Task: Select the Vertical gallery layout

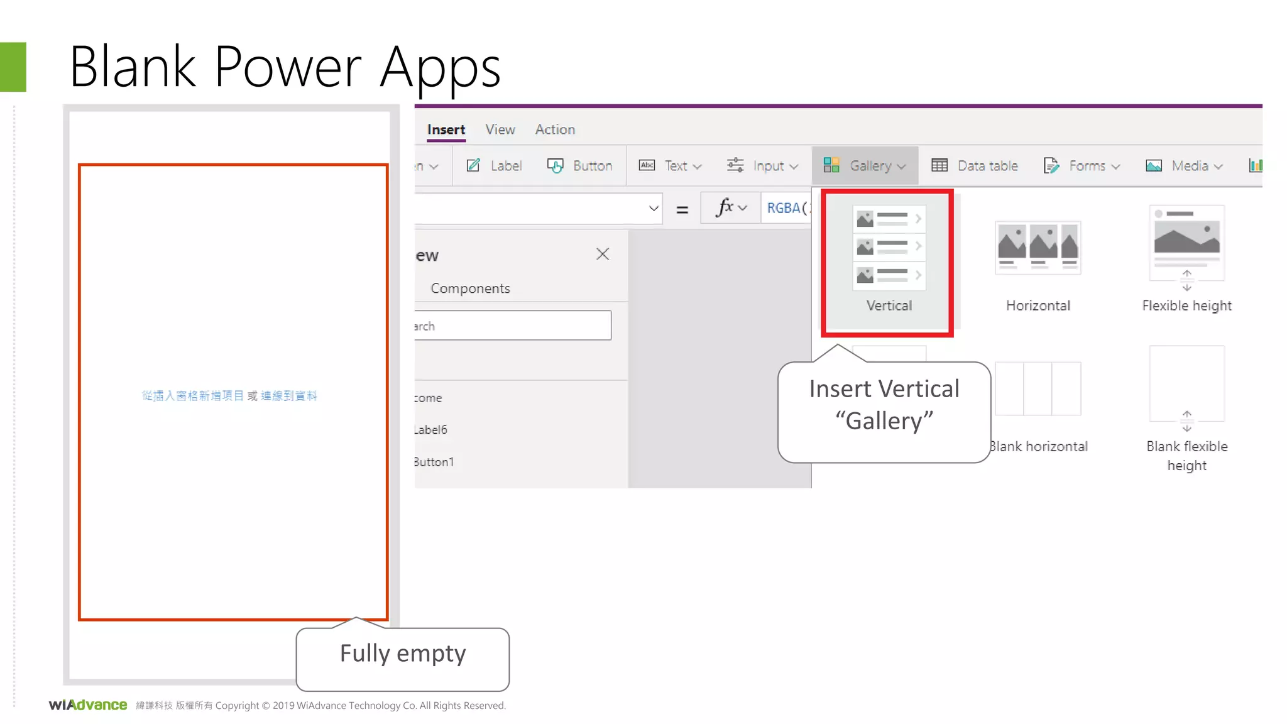Action: [888, 262]
